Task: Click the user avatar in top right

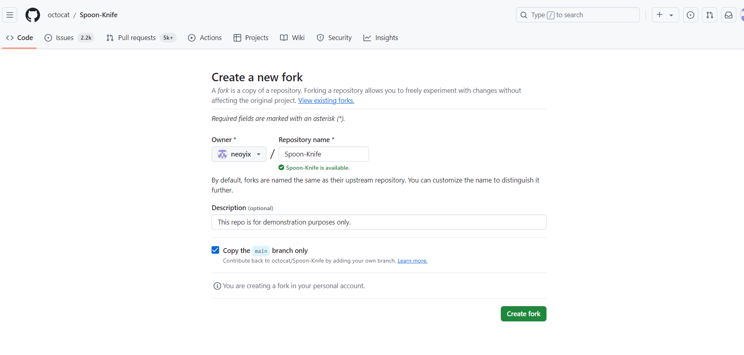Action: point(742,15)
